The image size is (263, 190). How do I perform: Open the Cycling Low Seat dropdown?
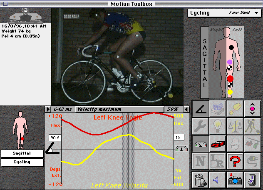(x=224, y=12)
